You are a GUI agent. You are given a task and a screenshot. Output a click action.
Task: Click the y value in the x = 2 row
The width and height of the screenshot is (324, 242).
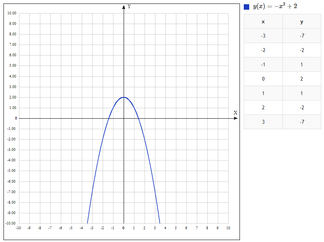302,108
